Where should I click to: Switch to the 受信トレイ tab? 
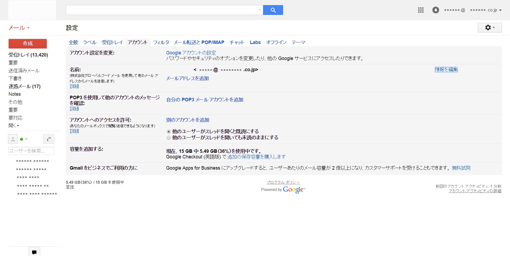pos(112,42)
